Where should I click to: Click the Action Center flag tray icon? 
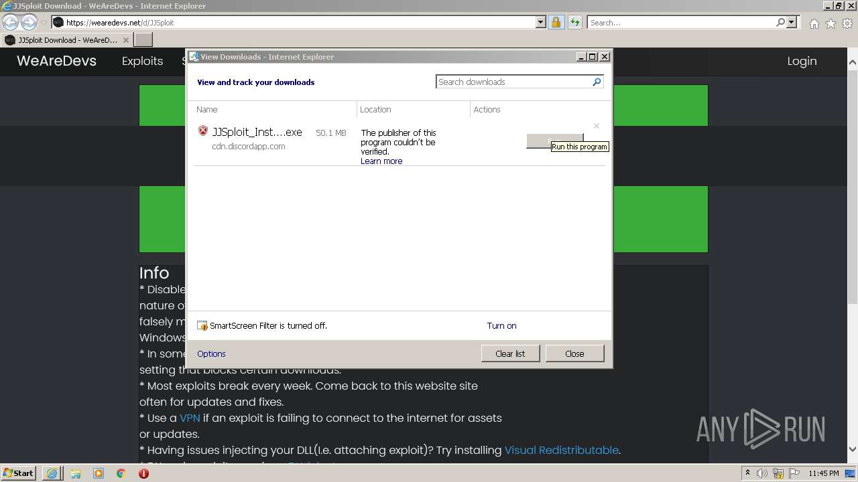(x=794, y=473)
